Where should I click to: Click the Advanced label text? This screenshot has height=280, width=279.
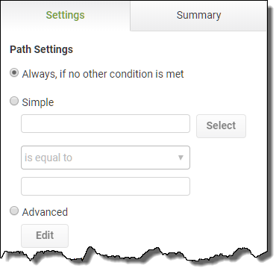coord(45,212)
